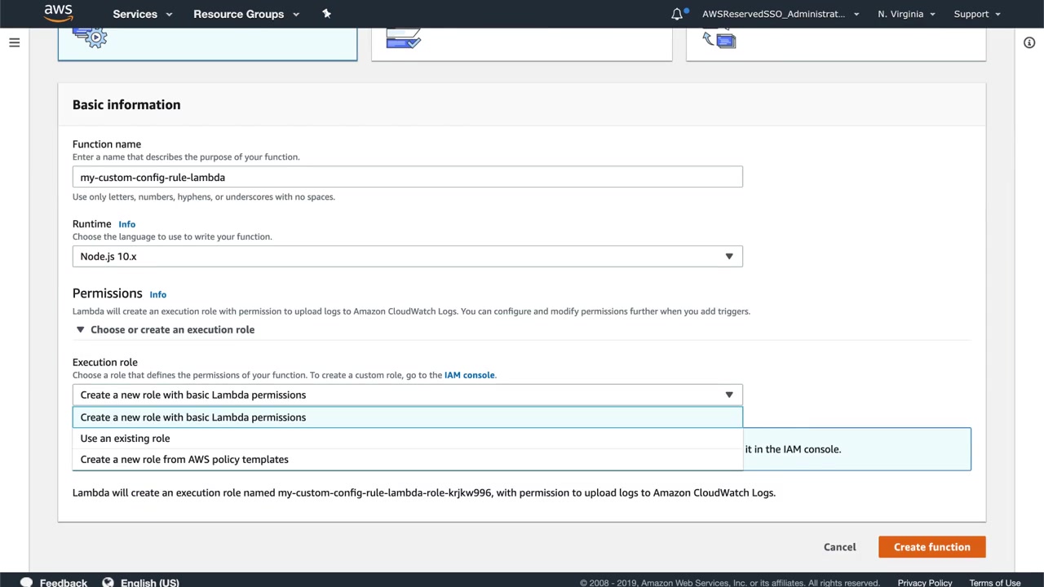The height and width of the screenshot is (587, 1044).
Task: Open the Runtime Node.js 10.x dropdown
Action: click(408, 256)
